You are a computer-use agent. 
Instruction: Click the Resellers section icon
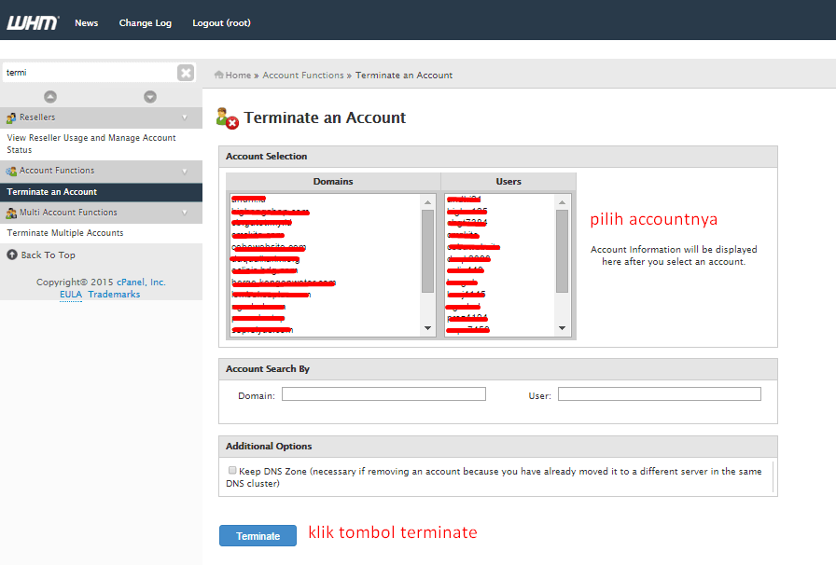pyautogui.click(x=11, y=117)
